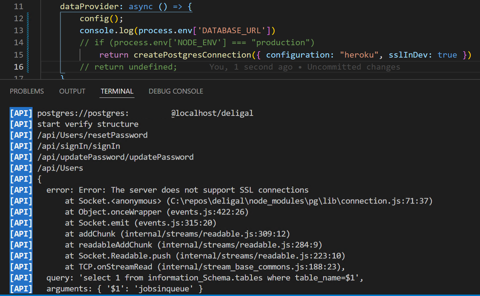Click the 'Uncommitted changes' blame annotation
This screenshot has height=296, width=480.
point(353,67)
